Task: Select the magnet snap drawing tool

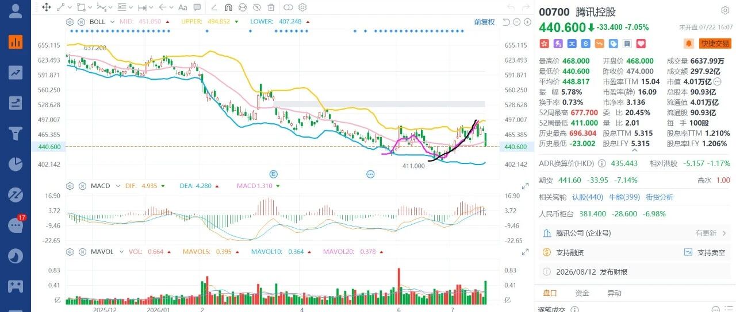Action: click(x=228, y=7)
